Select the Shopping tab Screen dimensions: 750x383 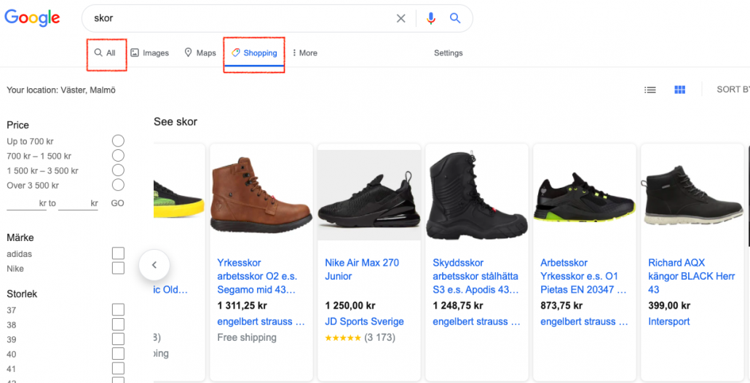pos(254,52)
